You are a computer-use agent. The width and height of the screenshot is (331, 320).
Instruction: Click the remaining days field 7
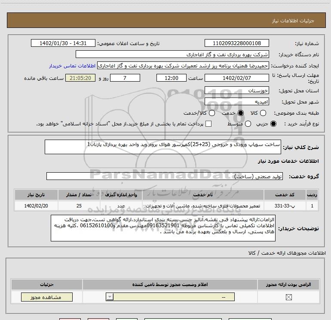coord(125,78)
